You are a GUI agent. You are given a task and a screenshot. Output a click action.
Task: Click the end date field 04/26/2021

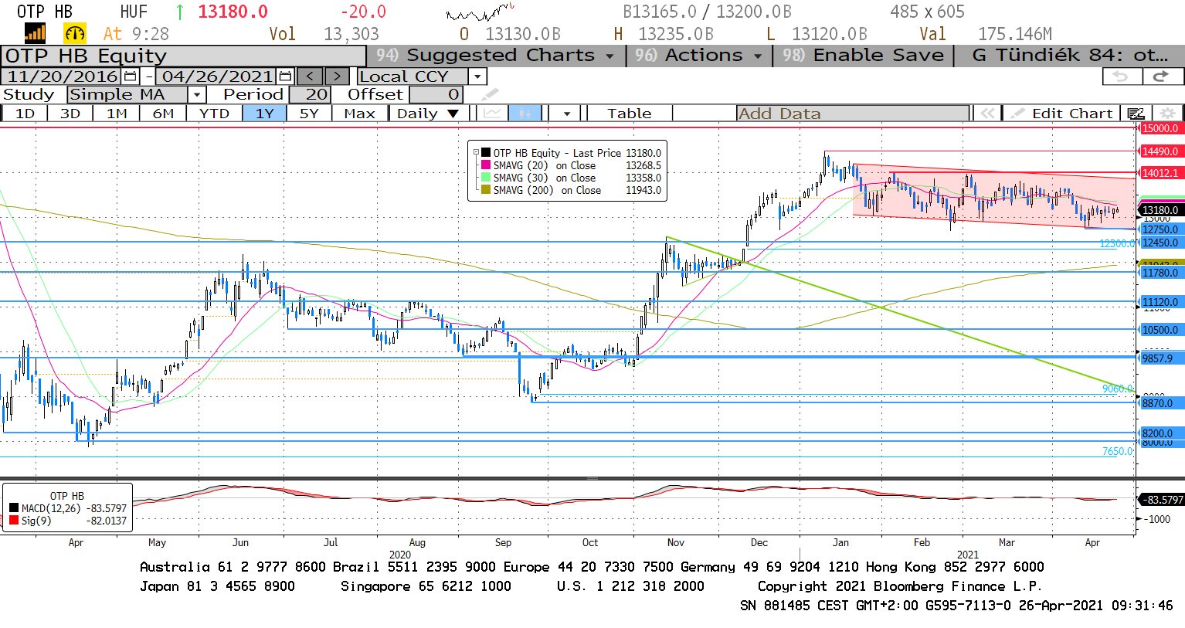(217, 76)
